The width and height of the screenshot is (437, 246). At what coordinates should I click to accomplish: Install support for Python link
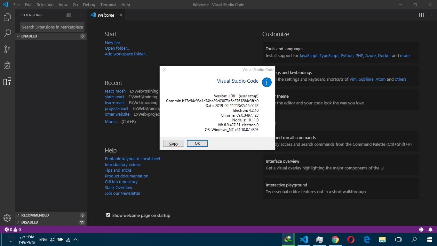pos(347,55)
